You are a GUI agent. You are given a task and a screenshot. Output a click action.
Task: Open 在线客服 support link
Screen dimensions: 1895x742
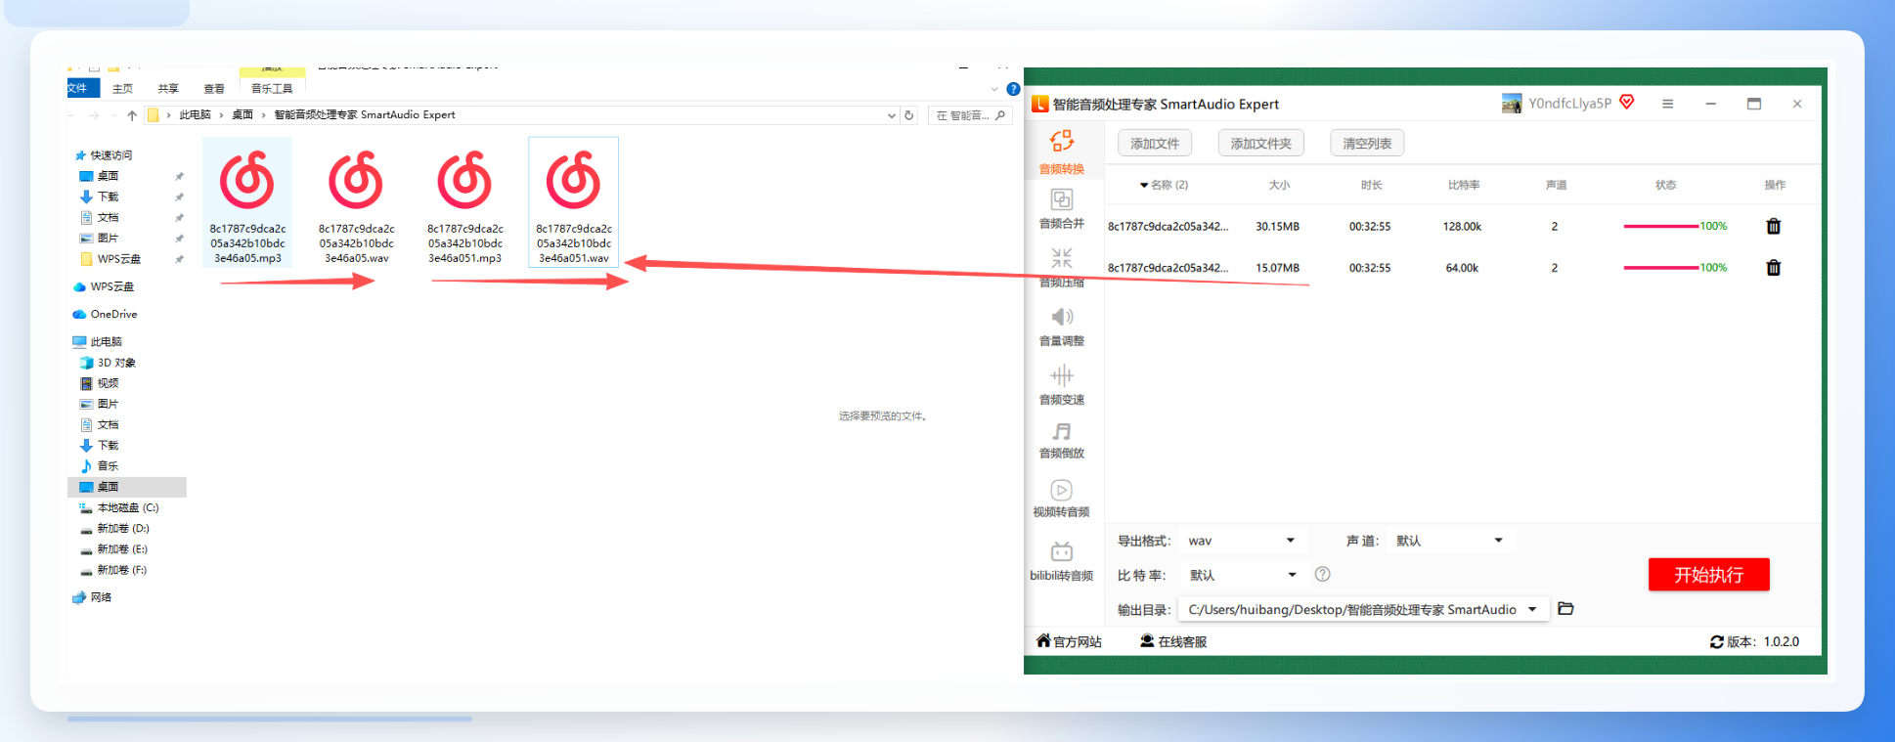pos(1173,642)
